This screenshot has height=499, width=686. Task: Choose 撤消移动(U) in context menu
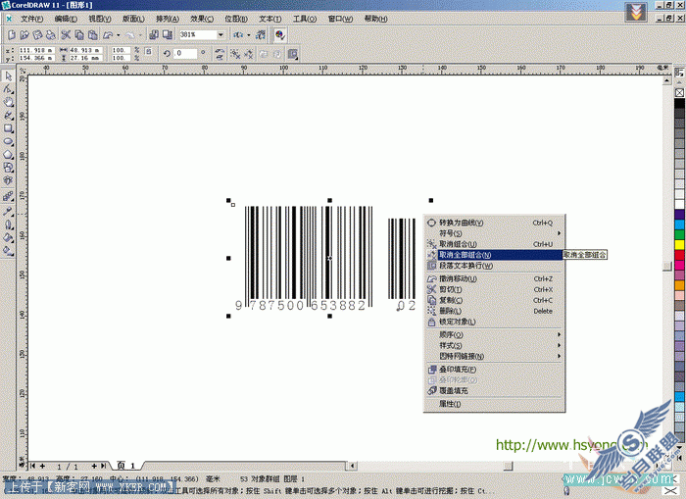(494, 278)
